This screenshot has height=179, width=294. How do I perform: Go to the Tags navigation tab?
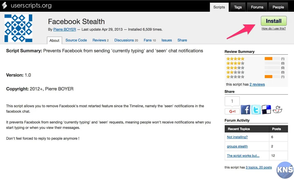click(238, 7)
